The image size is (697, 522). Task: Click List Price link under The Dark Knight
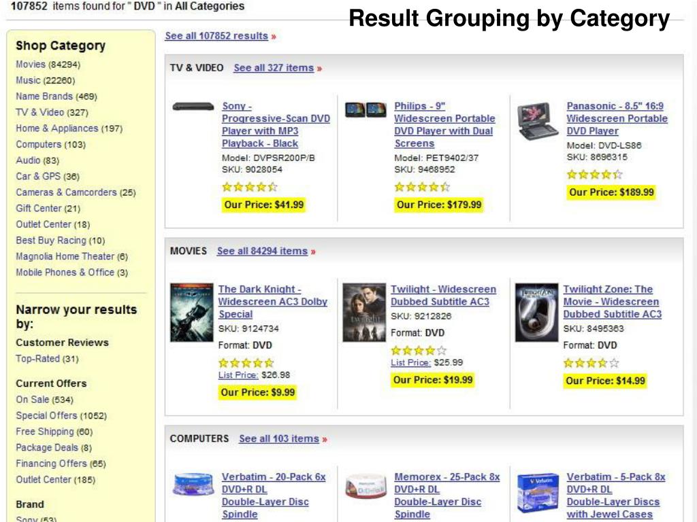pos(238,375)
